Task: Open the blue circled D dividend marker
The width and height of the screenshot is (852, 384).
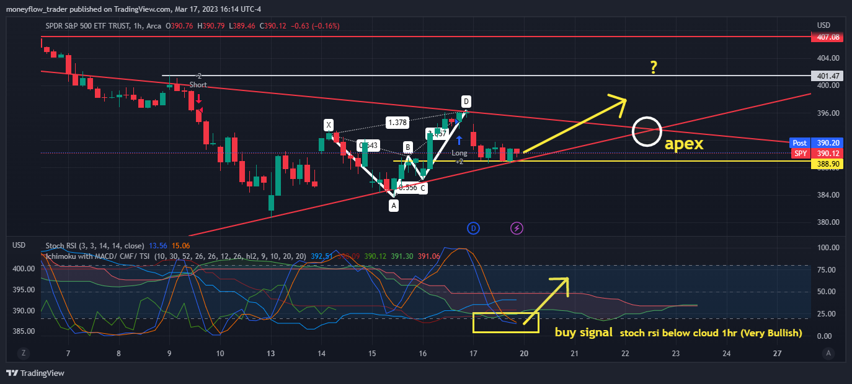Action: pos(474,229)
